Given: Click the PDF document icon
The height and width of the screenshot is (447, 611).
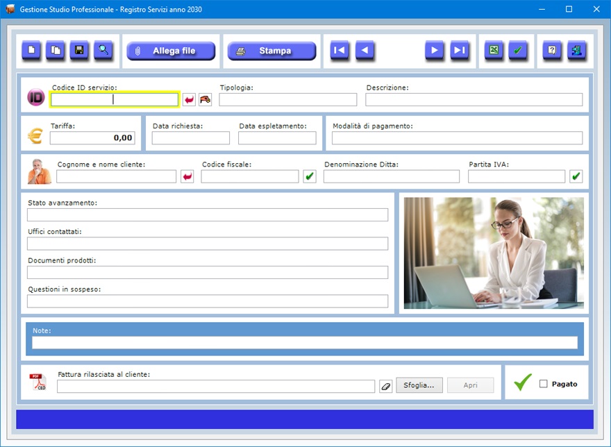Looking at the screenshot, I should point(38,382).
